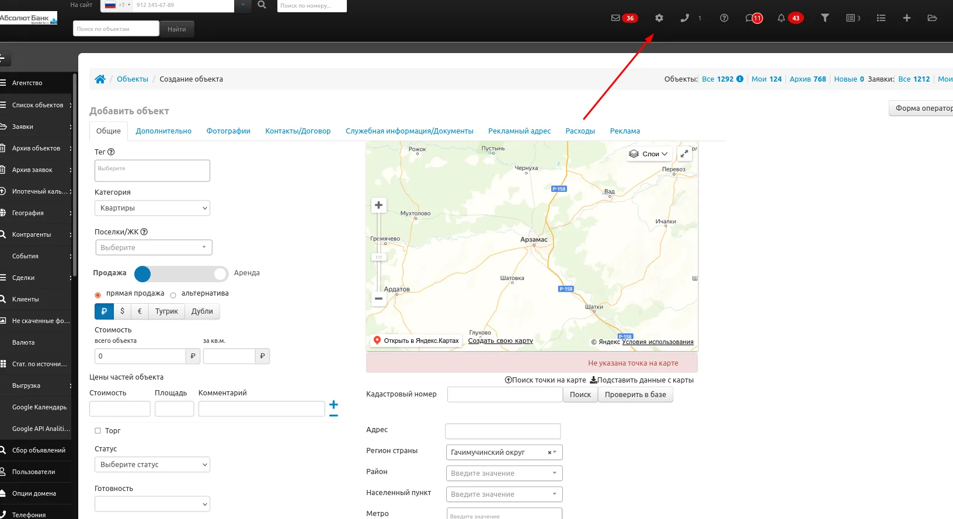This screenshot has height=519, width=953.
Task: Open settings gear in top bar
Action: point(659,18)
